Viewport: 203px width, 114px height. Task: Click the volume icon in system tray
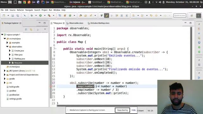[160, 2]
